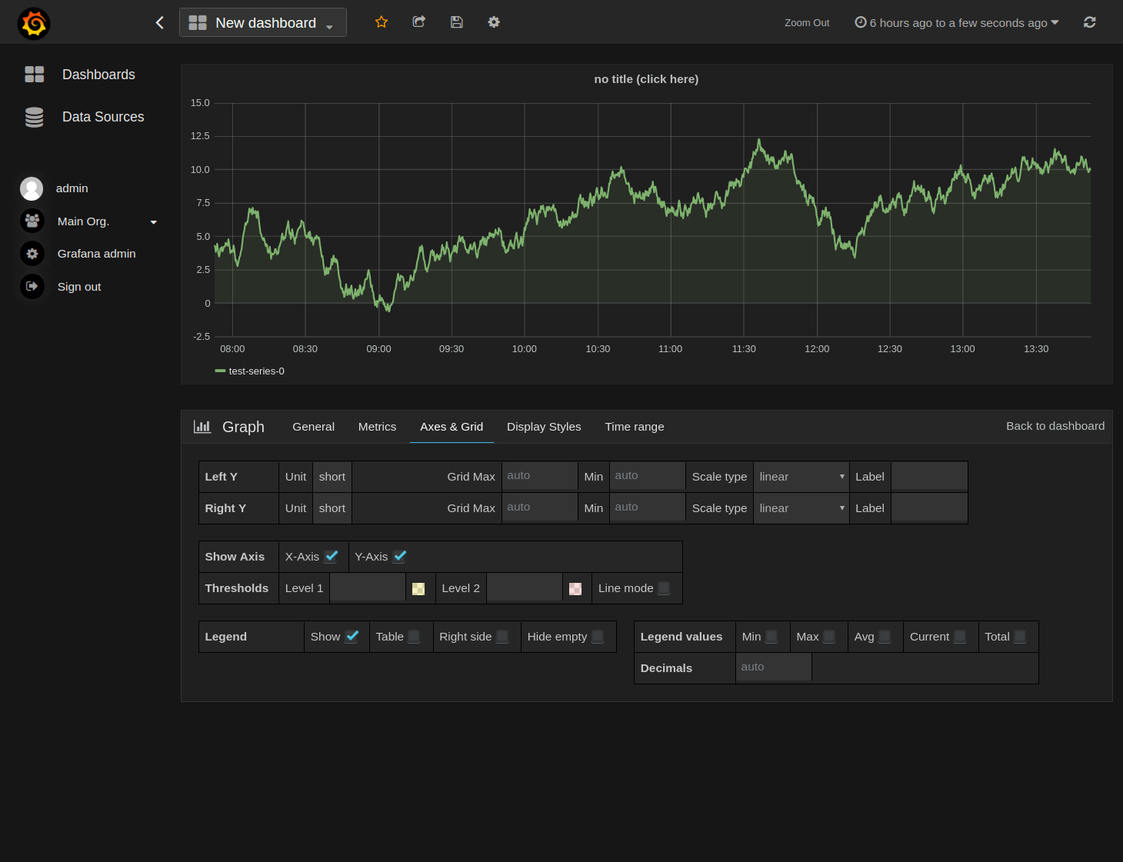Click the Grafana logo
This screenshot has height=862, width=1123.
pyautogui.click(x=33, y=22)
